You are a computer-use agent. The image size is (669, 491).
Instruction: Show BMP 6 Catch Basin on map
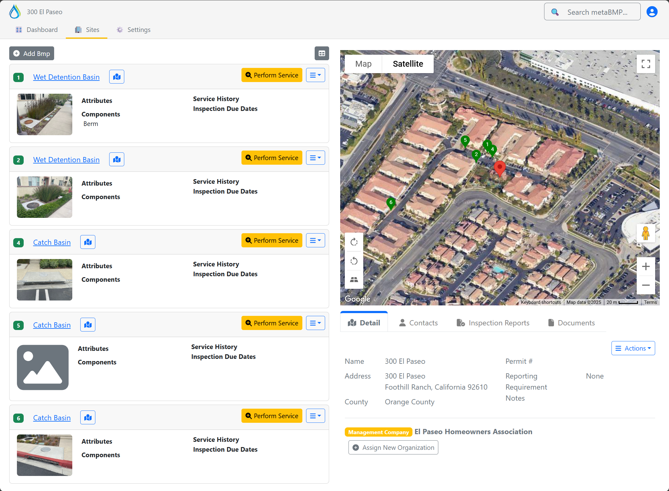[x=88, y=418]
